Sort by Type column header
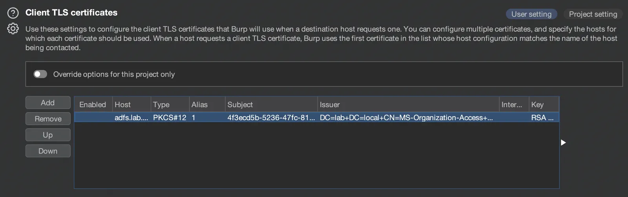Screen dimensions: 628x197 pos(170,105)
